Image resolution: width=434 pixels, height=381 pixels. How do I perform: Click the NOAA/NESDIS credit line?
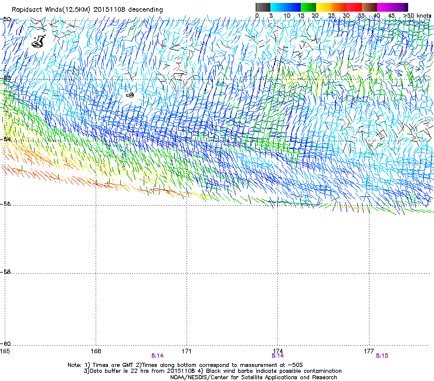point(253,377)
